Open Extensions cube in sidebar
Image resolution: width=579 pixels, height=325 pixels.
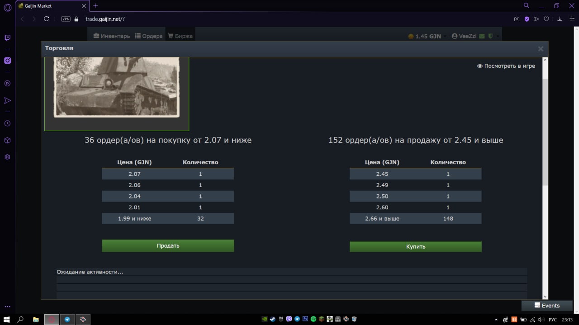coord(7,141)
